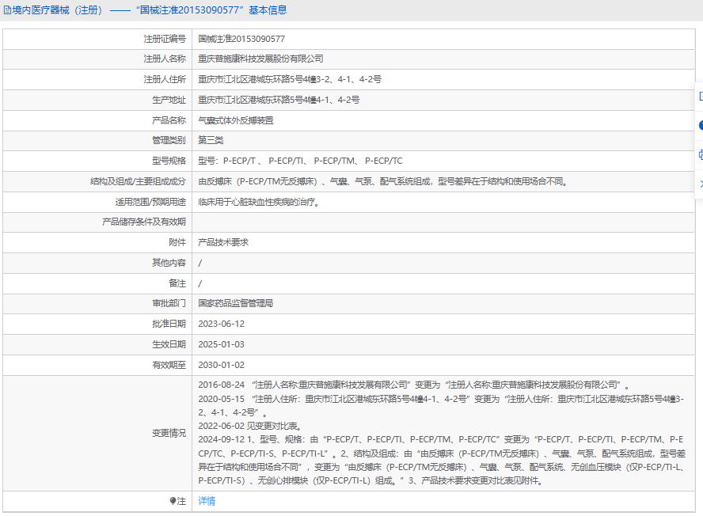Click the expiry date 2030-01-02
Viewport: 703px width, 516px height.
click(221, 365)
